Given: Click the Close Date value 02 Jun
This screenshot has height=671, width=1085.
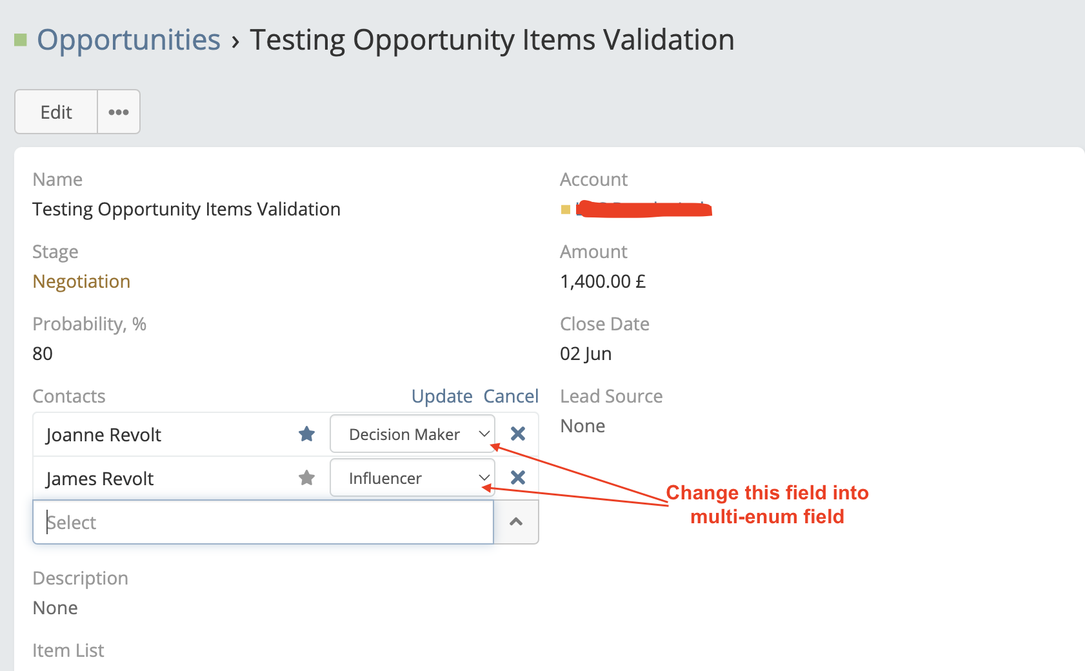Looking at the screenshot, I should coord(586,354).
